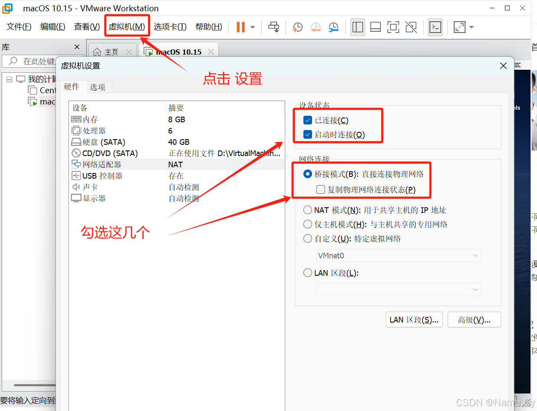Open the LAN segment dropdown
Screen dimensions: 537x411
pyautogui.click(x=399, y=290)
